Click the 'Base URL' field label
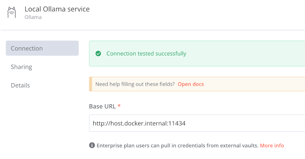This screenshot has width=305, height=159. 102,106
